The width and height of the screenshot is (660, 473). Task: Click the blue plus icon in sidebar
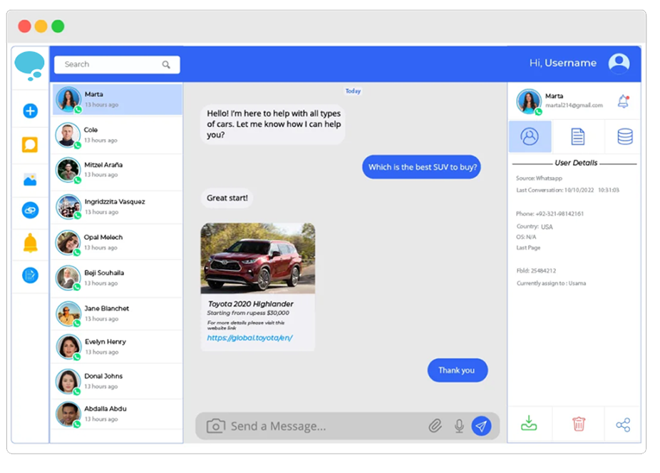30,111
